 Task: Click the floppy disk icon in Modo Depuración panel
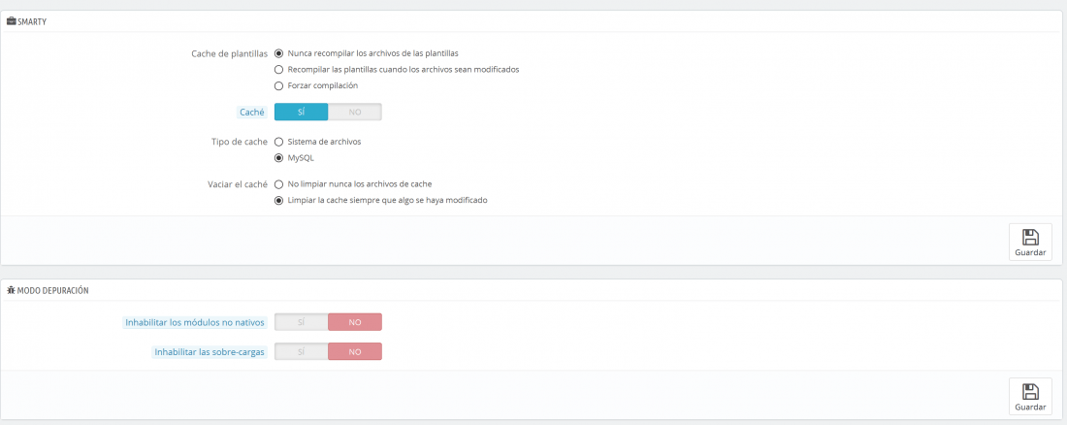[x=1030, y=392]
